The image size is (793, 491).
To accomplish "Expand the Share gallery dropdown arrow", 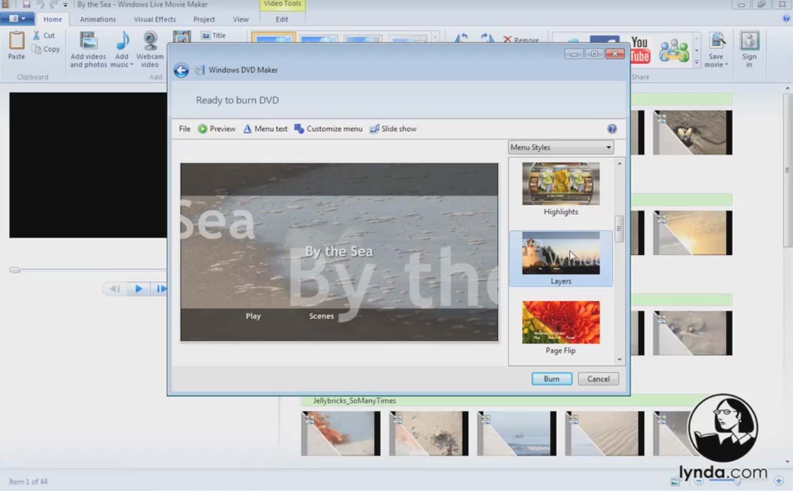I will click(697, 63).
